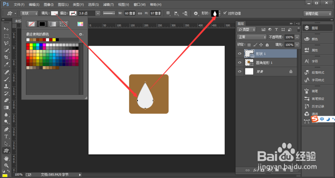This screenshot has height=178, width=335.
Task: Select the Eraser tool
Action: tap(6, 100)
